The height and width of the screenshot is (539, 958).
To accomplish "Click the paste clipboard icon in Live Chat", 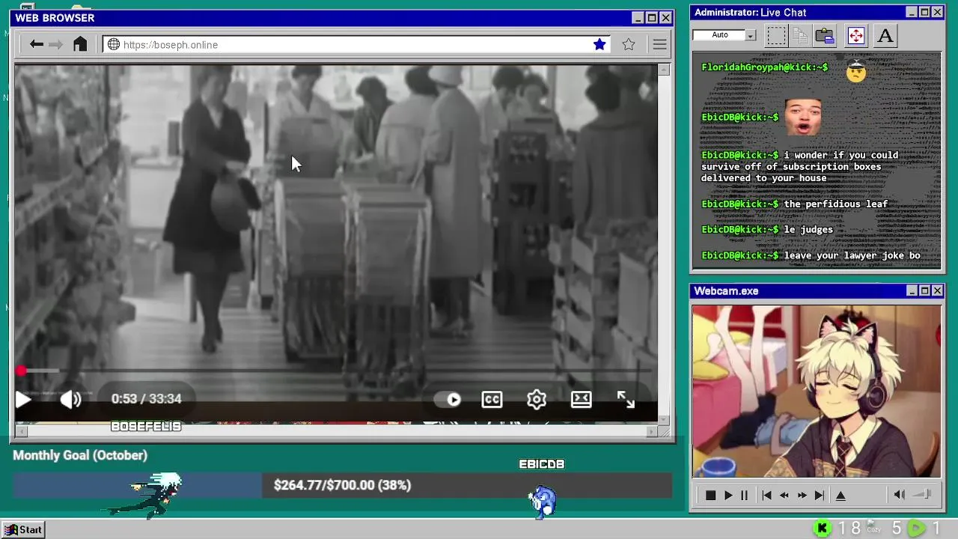I will (x=825, y=35).
